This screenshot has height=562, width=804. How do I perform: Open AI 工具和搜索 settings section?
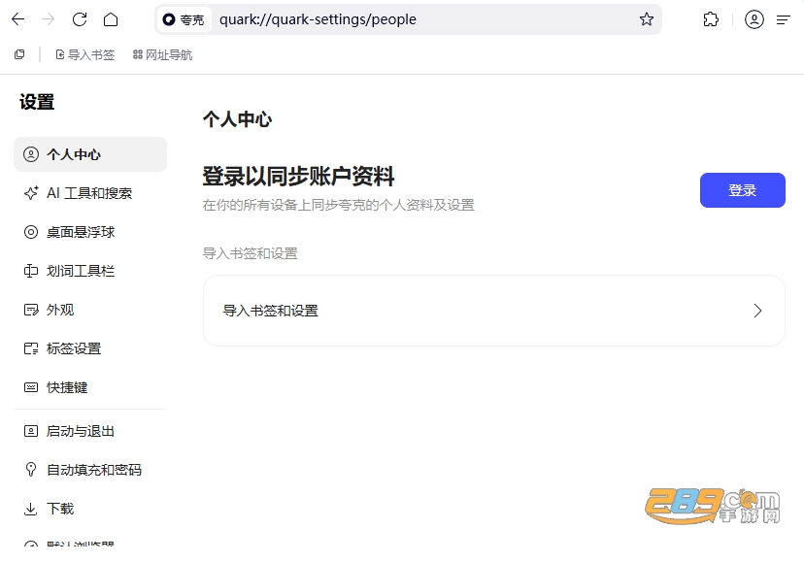(x=90, y=193)
